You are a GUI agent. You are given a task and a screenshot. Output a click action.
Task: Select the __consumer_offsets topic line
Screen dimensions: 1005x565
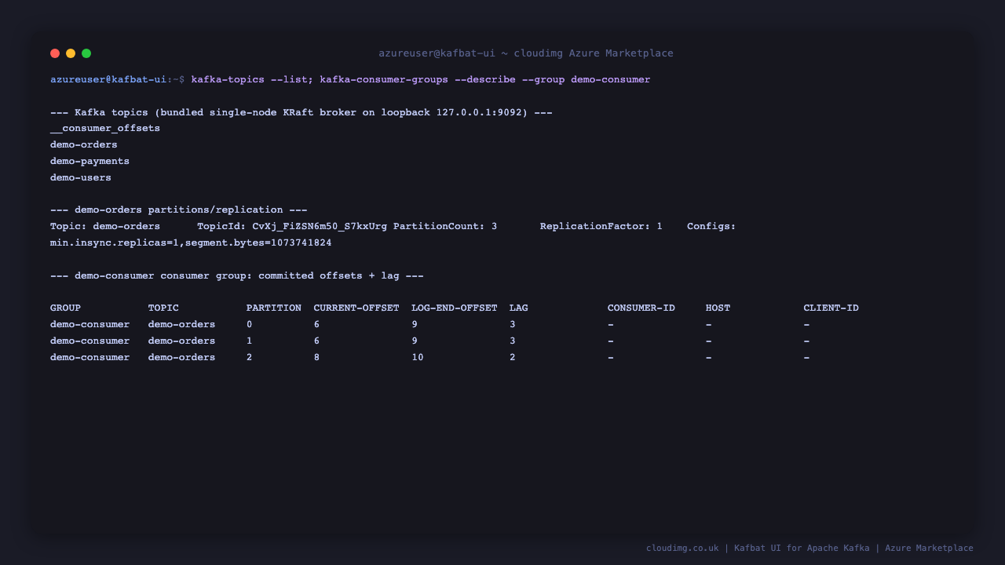(x=105, y=129)
